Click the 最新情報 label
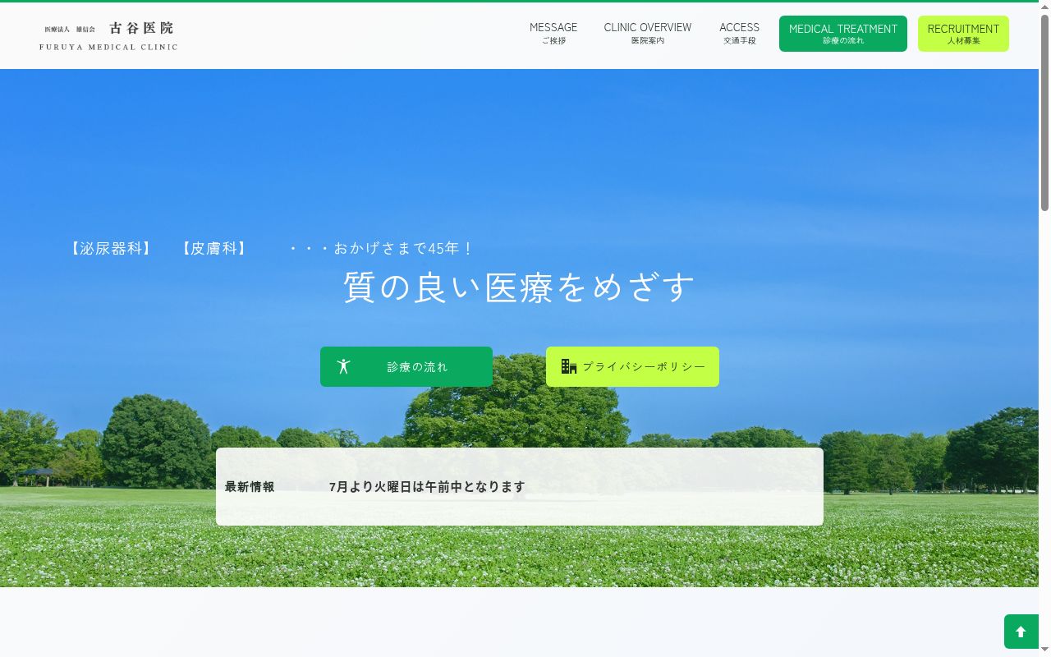 [250, 487]
